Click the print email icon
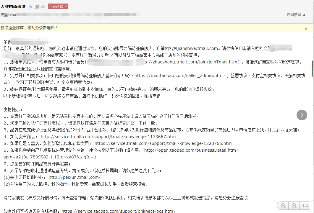The height and width of the screenshot is (213, 314). 43,7
